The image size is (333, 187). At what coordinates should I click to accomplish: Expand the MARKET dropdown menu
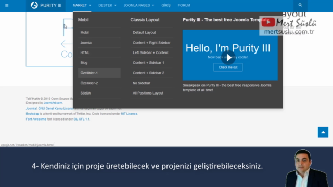point(82,5)
